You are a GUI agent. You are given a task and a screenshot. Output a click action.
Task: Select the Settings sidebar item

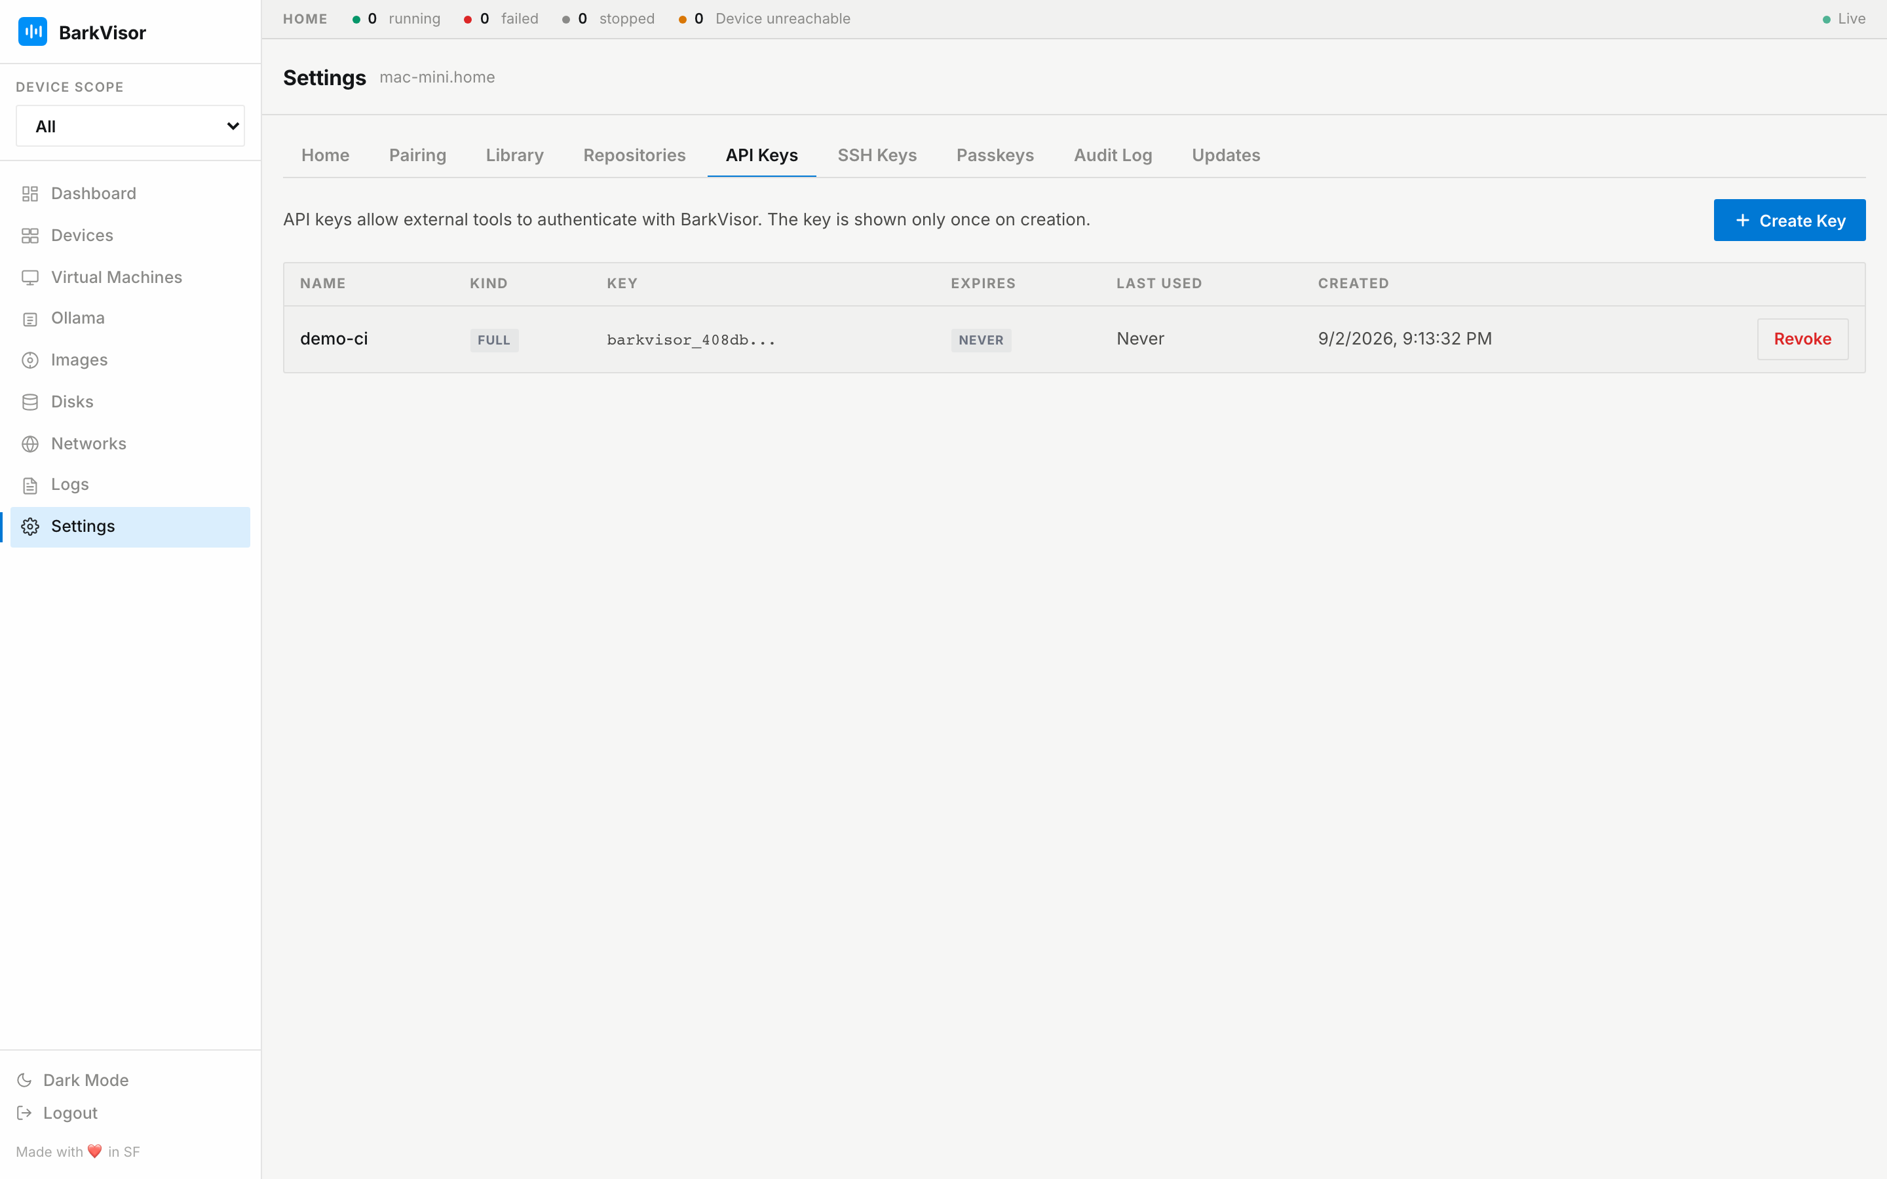click(x=130, y=527)
